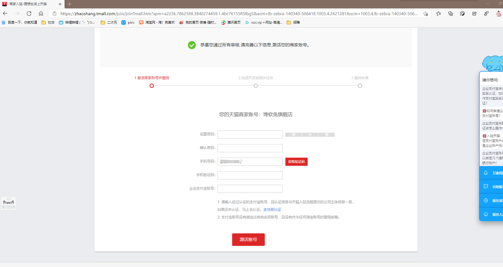Click the blue elephant assistant mascot
503x267 pixels.
click(x=493, y=63)
